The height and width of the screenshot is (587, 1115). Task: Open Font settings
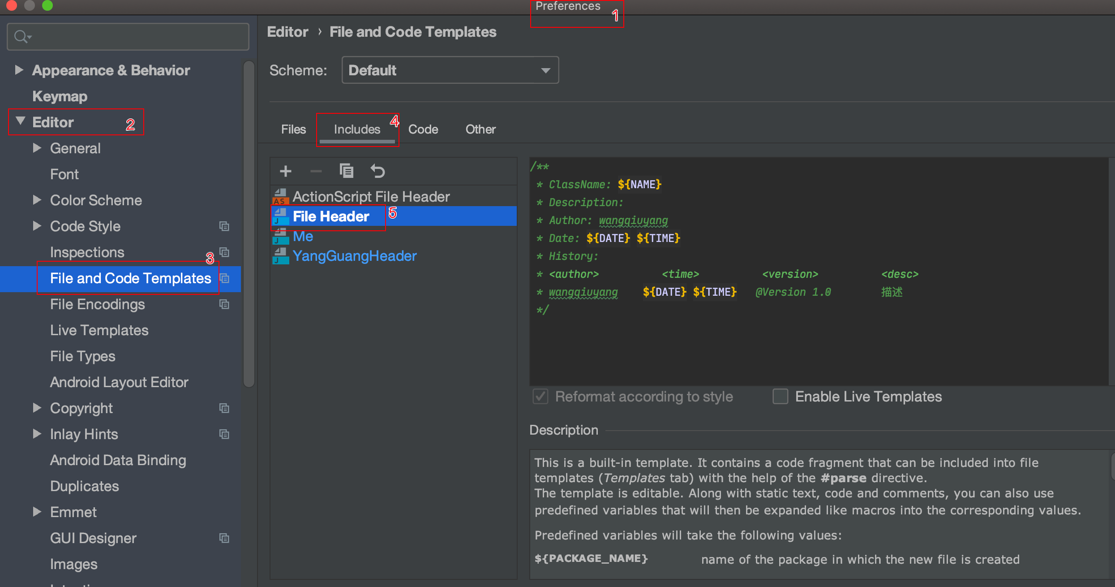pos(64,174)
